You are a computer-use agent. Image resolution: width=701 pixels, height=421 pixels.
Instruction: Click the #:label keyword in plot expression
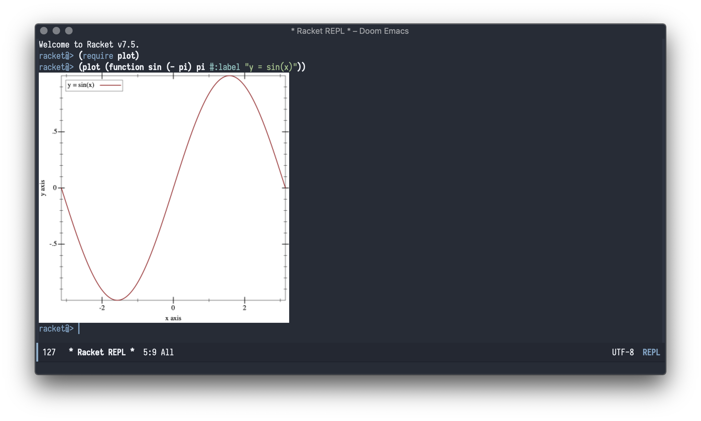224,67
